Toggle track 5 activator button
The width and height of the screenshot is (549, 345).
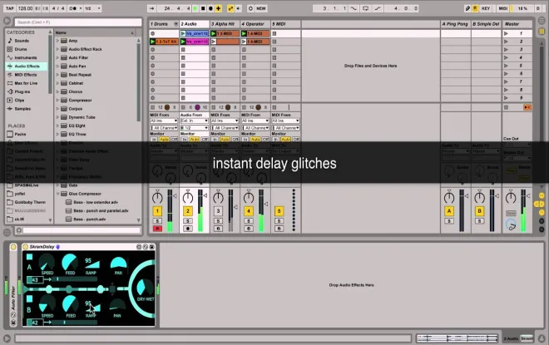click(x=279, y=211)
